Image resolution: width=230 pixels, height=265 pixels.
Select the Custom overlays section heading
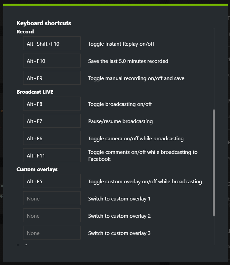[x=37, y=169]
